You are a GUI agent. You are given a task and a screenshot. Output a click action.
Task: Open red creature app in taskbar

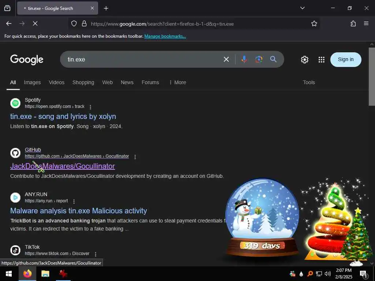tap(63, 274)
